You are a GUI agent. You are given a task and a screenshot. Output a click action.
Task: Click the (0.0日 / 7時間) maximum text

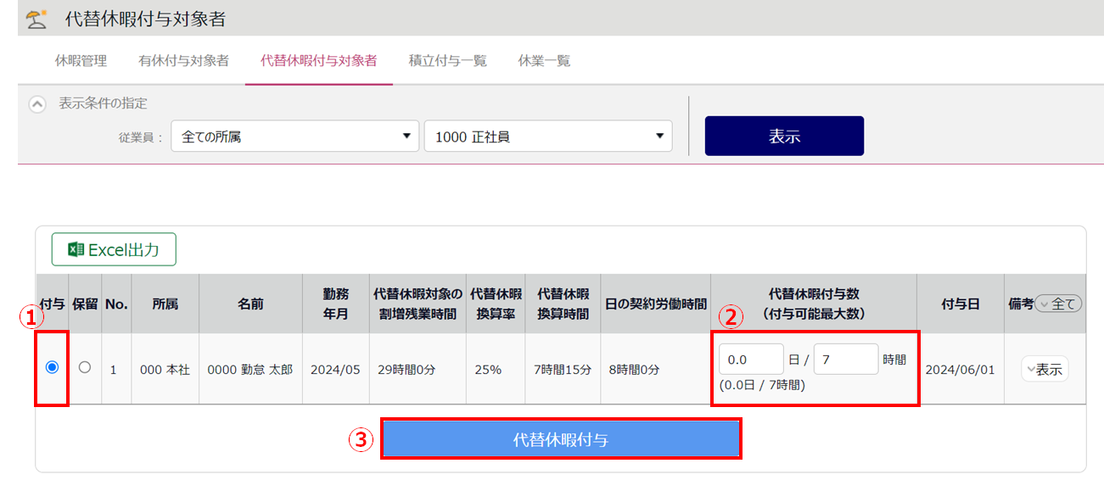(762, 386)
